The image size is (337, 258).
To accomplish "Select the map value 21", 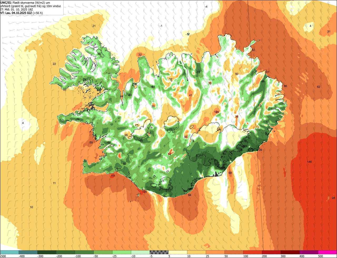I will (x=94, y=26).
